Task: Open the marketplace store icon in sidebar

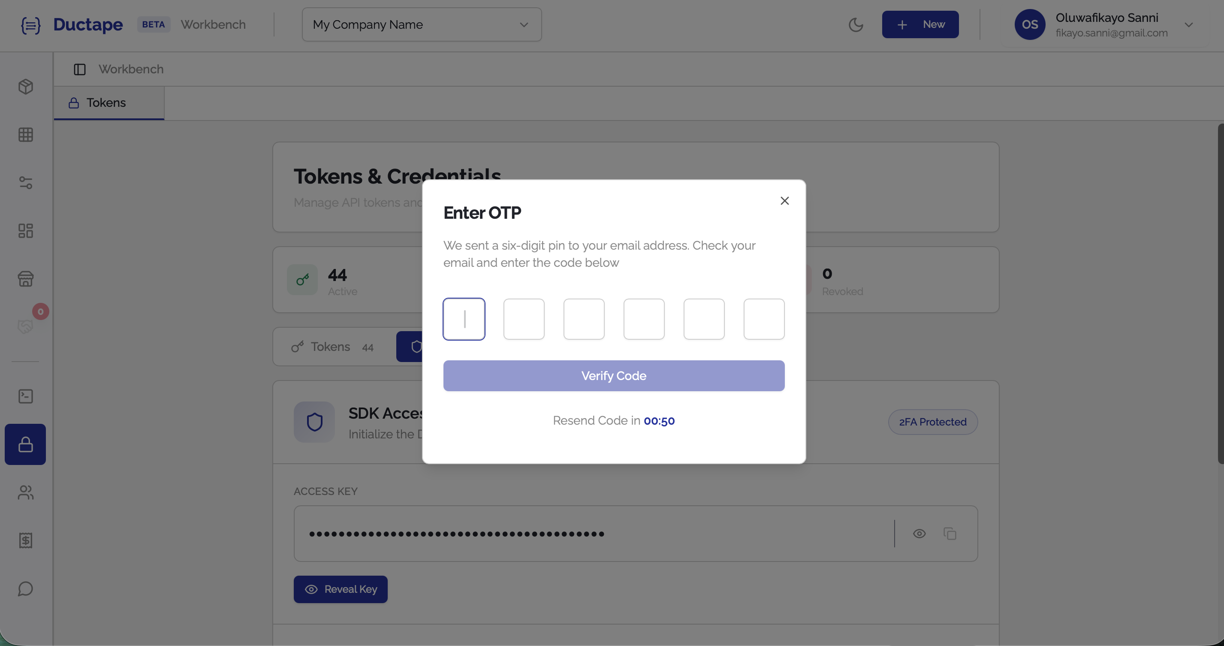Action: pos(25,279)
